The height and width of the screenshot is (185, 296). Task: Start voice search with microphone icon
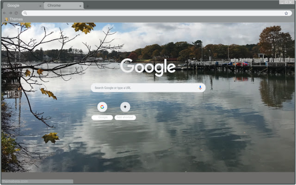tap(200, 87)
